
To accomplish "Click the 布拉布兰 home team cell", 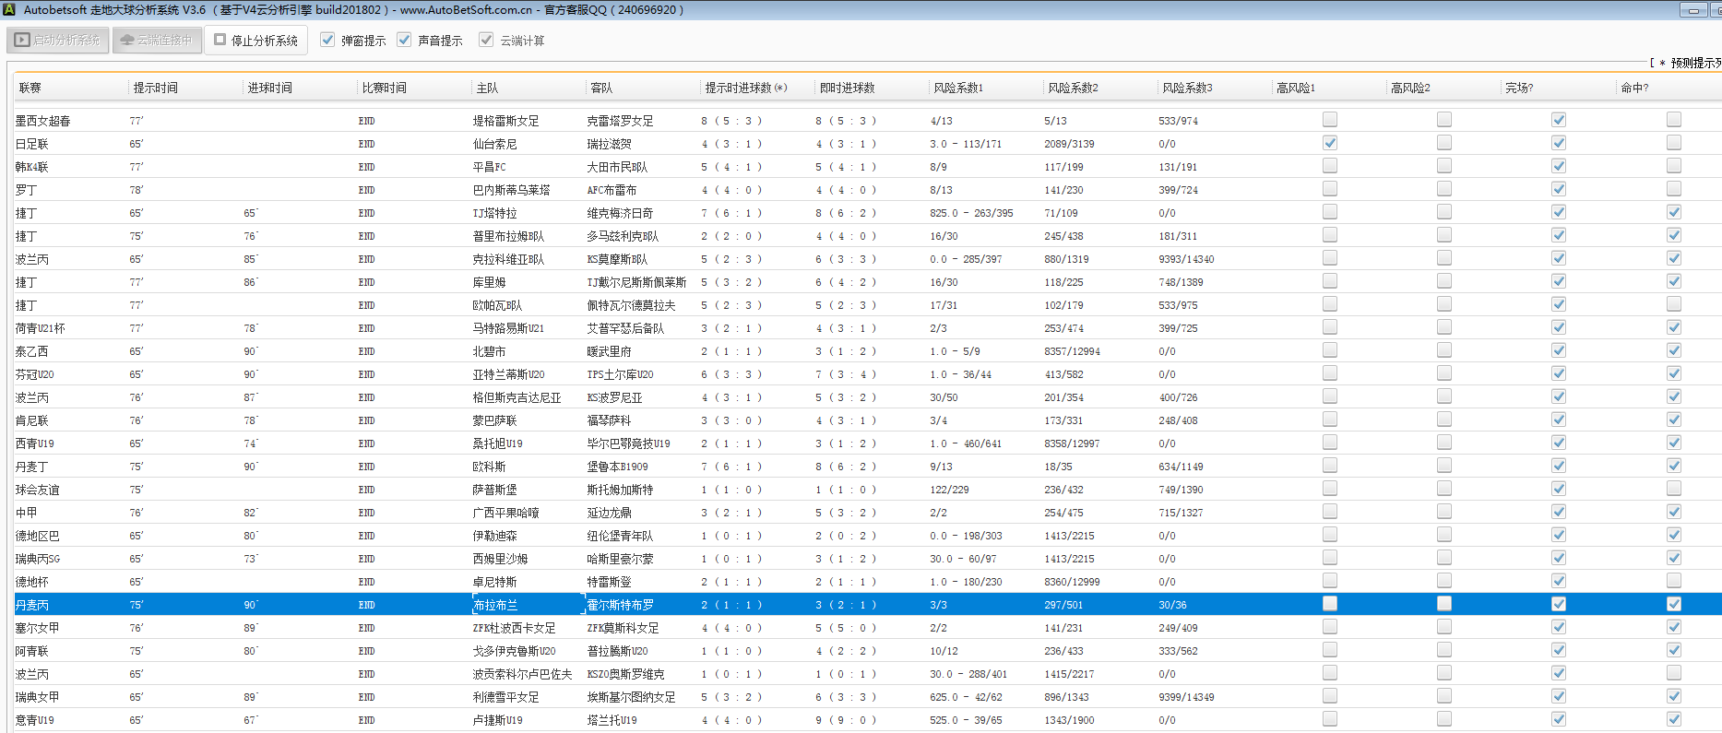I will (495, 605).
